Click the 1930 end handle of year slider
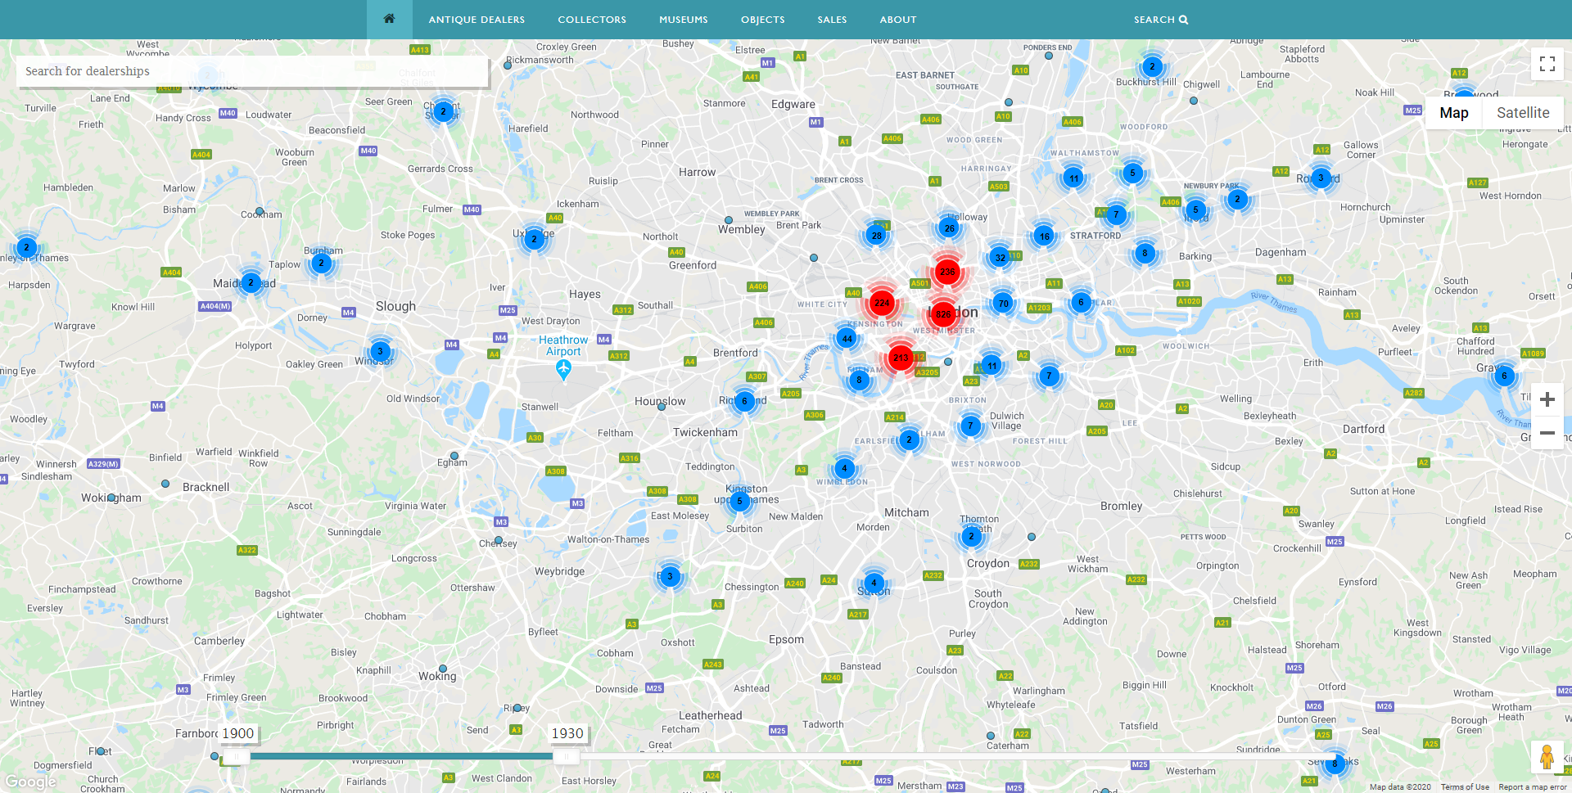The height and width of the screenshot is (793, 1572). tap(564, 757)
